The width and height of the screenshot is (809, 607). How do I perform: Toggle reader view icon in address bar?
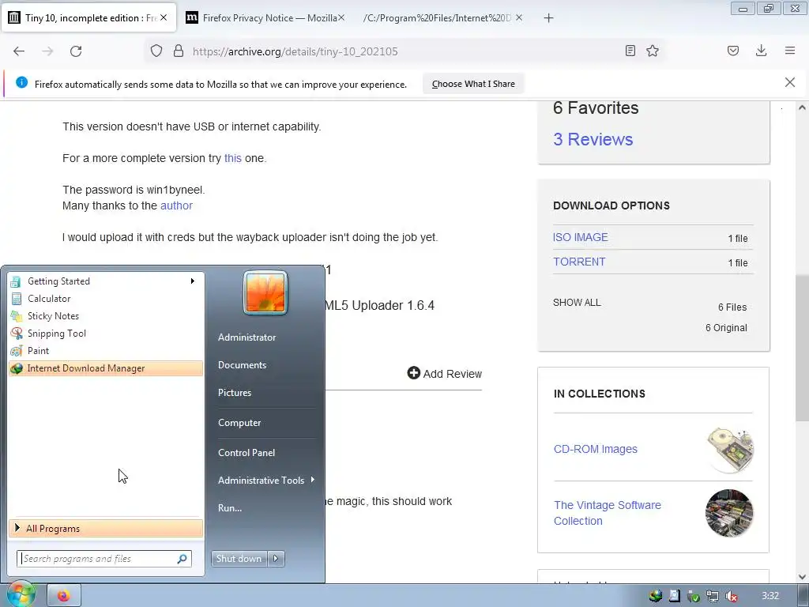[x=630, y=51]
